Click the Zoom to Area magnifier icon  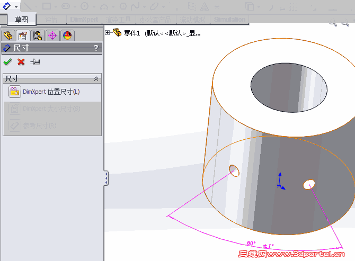tap(345, 23)
